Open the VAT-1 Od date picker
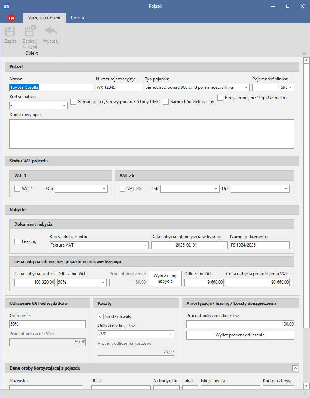 coord(104,189)
